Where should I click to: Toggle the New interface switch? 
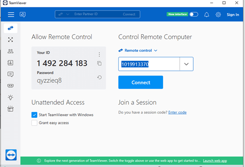[x=194, y=14]
